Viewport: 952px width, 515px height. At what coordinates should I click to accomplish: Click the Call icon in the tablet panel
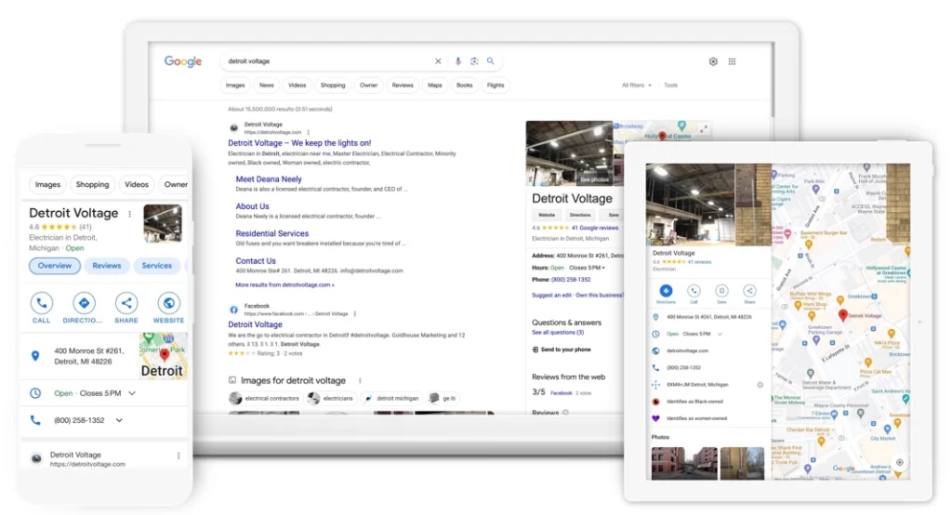click(x=694, y=291)
